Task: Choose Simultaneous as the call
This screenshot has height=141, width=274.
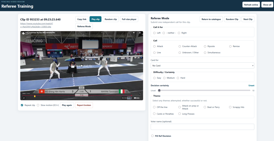Action: pos(205,53)
